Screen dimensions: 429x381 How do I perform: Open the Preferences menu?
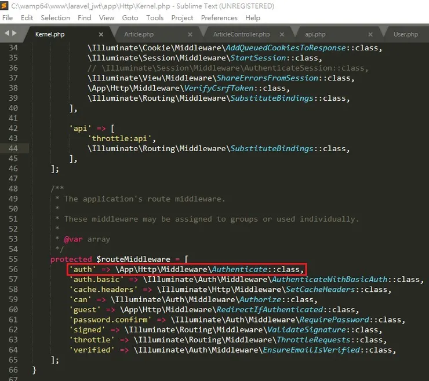[219, 18]
